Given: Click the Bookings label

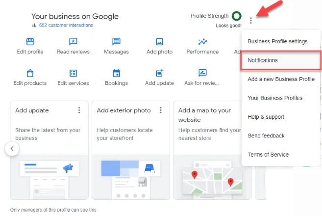Looking at the screenshot, I should pos(116,83).
